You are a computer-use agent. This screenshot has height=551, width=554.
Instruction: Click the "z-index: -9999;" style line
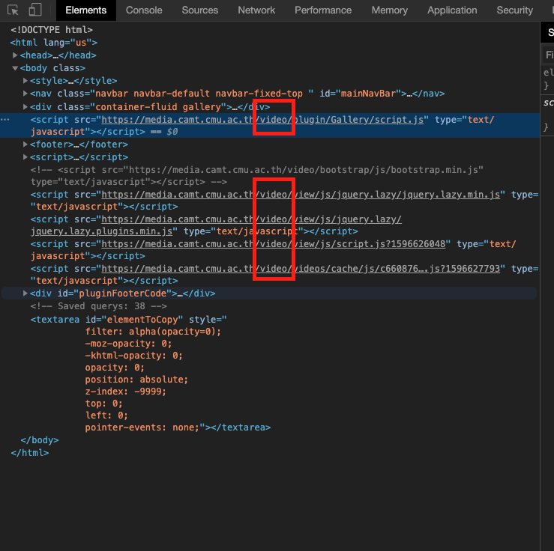[125, 392]
